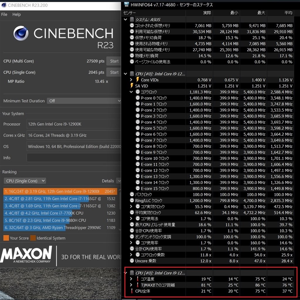Open the CPU (Single Core) ranking dropdown

click(25, 181)
